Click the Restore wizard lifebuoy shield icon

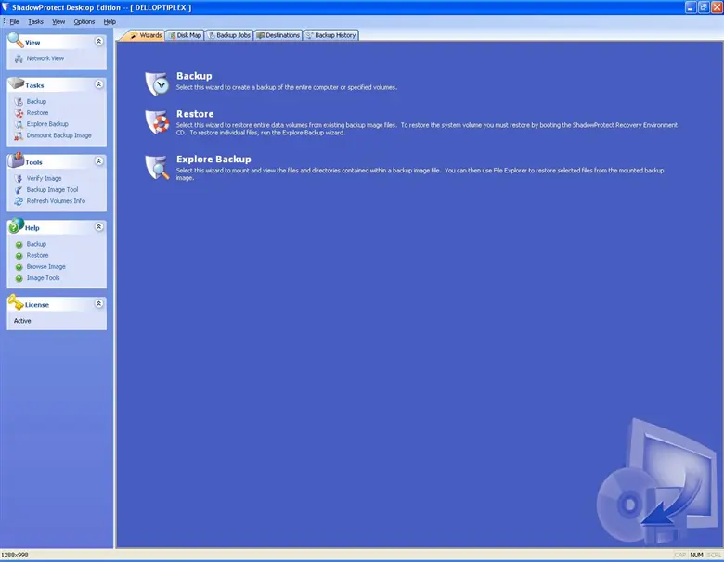coord(158,121)
